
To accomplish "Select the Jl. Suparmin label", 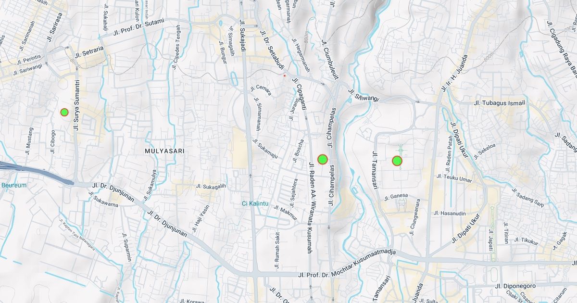I will tap(126, 247).
